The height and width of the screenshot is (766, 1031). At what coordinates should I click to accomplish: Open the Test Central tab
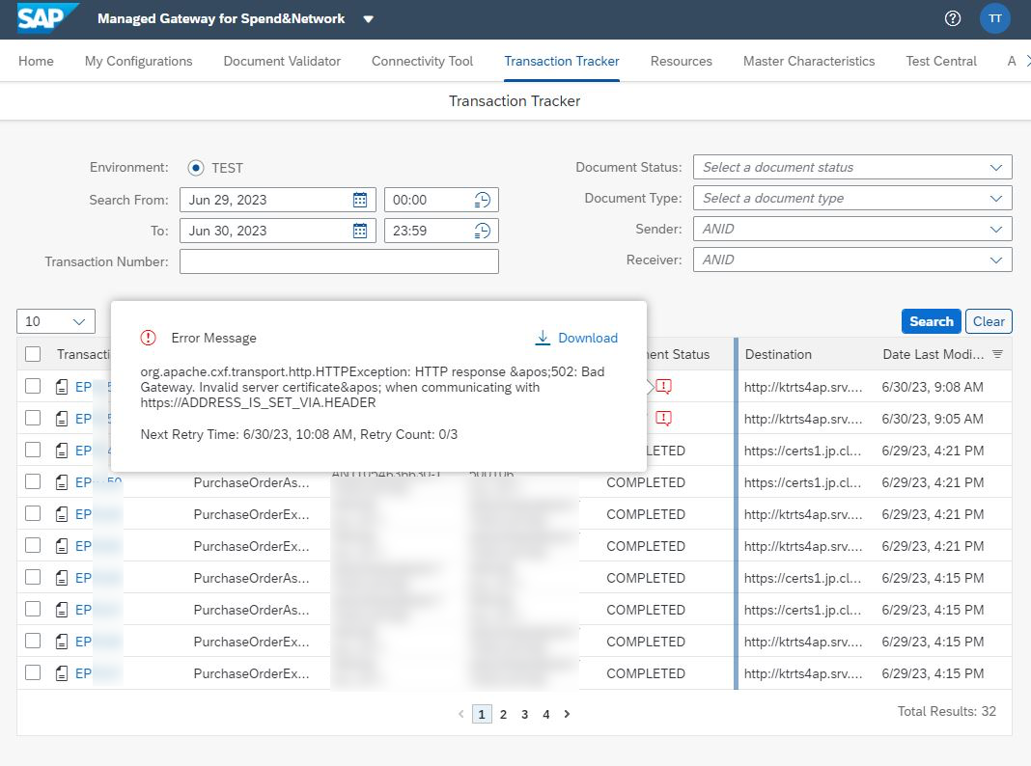941,61
